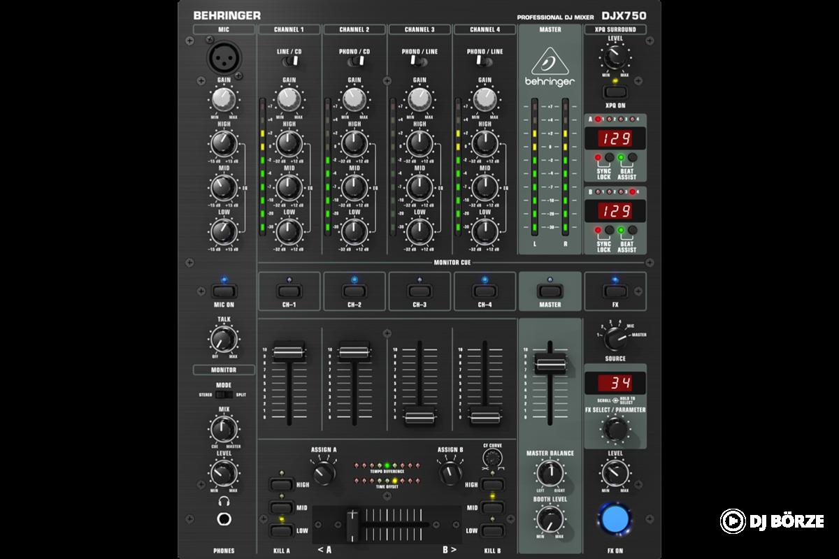Click the SOURCE selector knob

point(615,339)
